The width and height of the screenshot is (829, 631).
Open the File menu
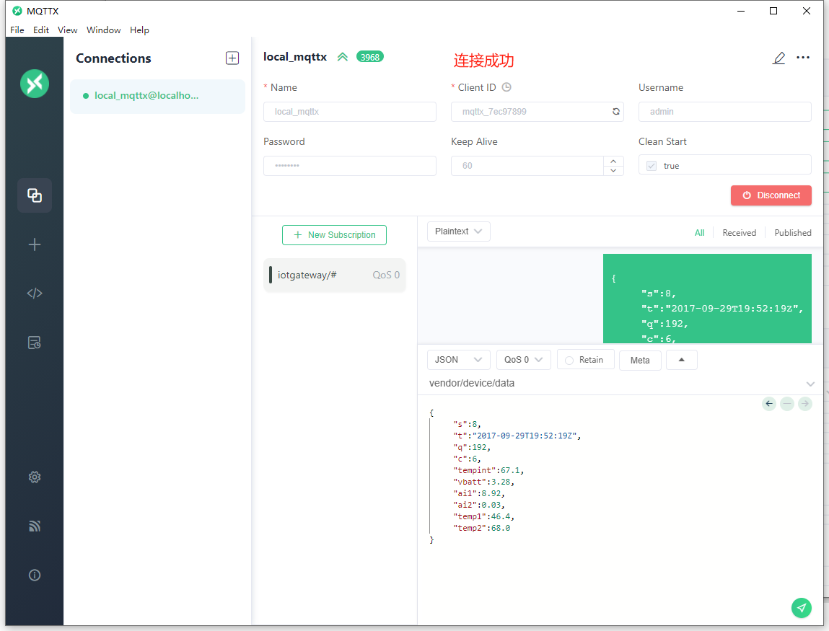click(x=17, y=30)
